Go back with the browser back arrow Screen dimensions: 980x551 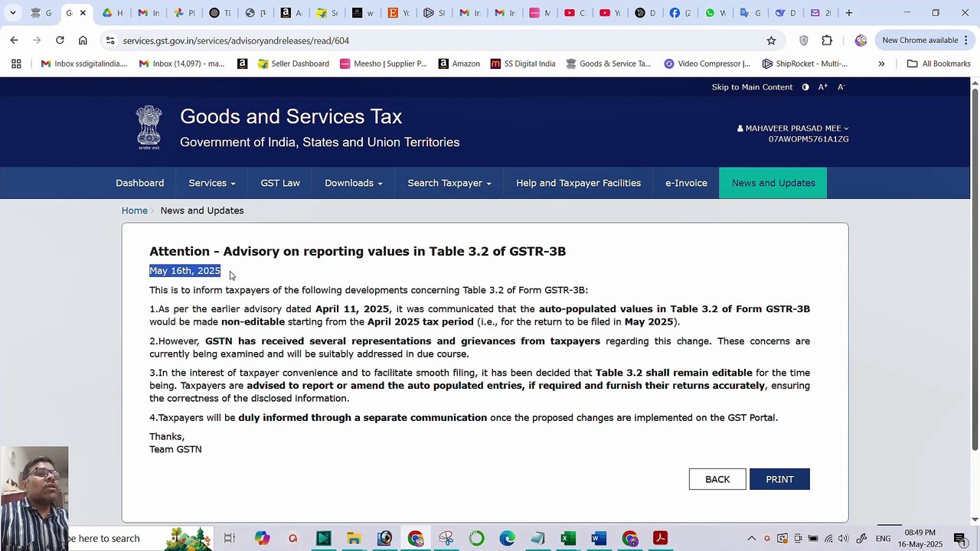(14, 40)
